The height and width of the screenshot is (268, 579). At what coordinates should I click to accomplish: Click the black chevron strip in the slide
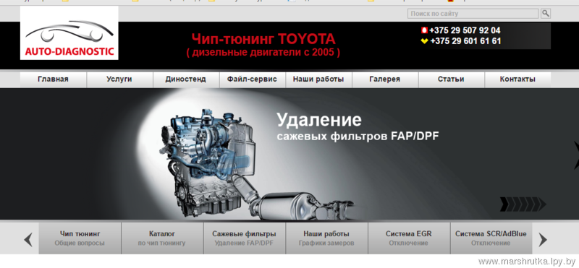coord(523,204)
